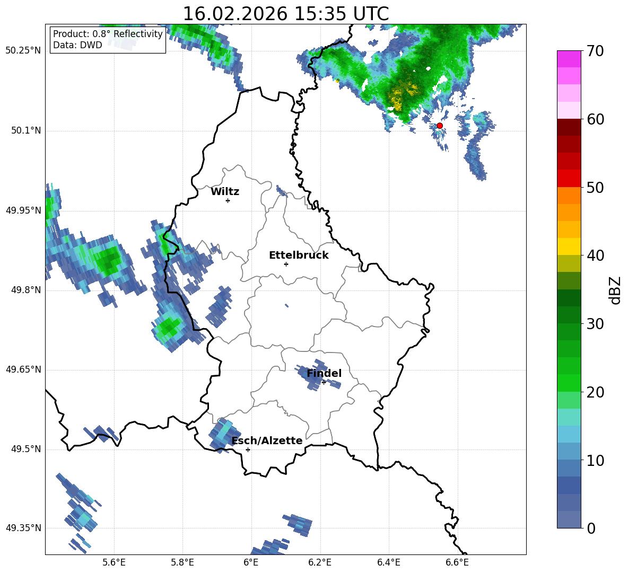Click the 49.5°N latitude label
628x573 pixels.
(27, 449)
